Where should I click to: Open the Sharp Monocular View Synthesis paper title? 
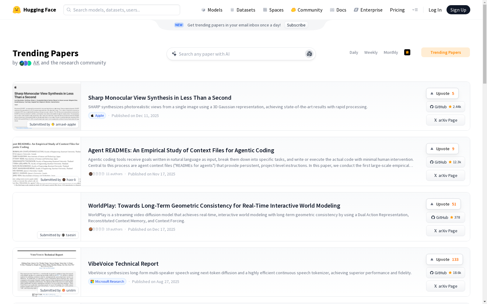click(x=160, y=98)
